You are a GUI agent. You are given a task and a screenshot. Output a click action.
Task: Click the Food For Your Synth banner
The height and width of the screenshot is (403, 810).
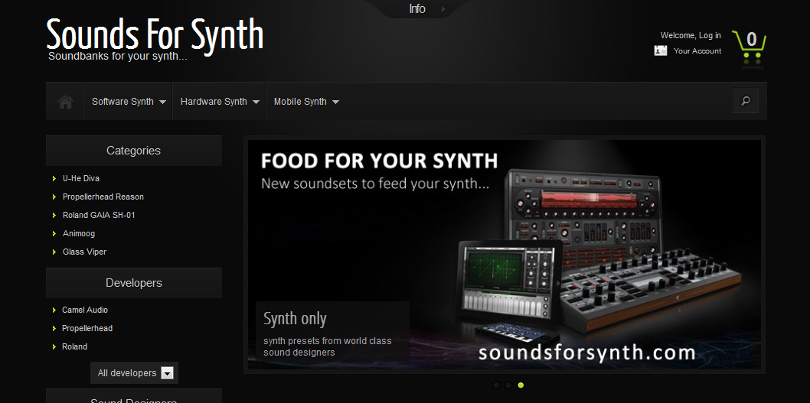click(504, 254)
